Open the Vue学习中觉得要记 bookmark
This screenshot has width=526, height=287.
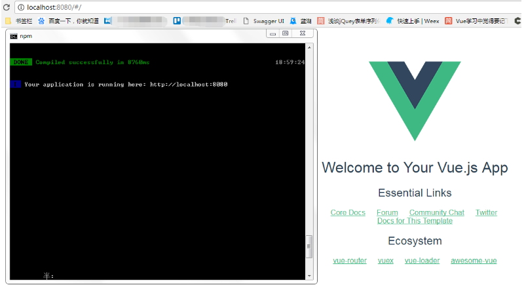pos(476,21)
